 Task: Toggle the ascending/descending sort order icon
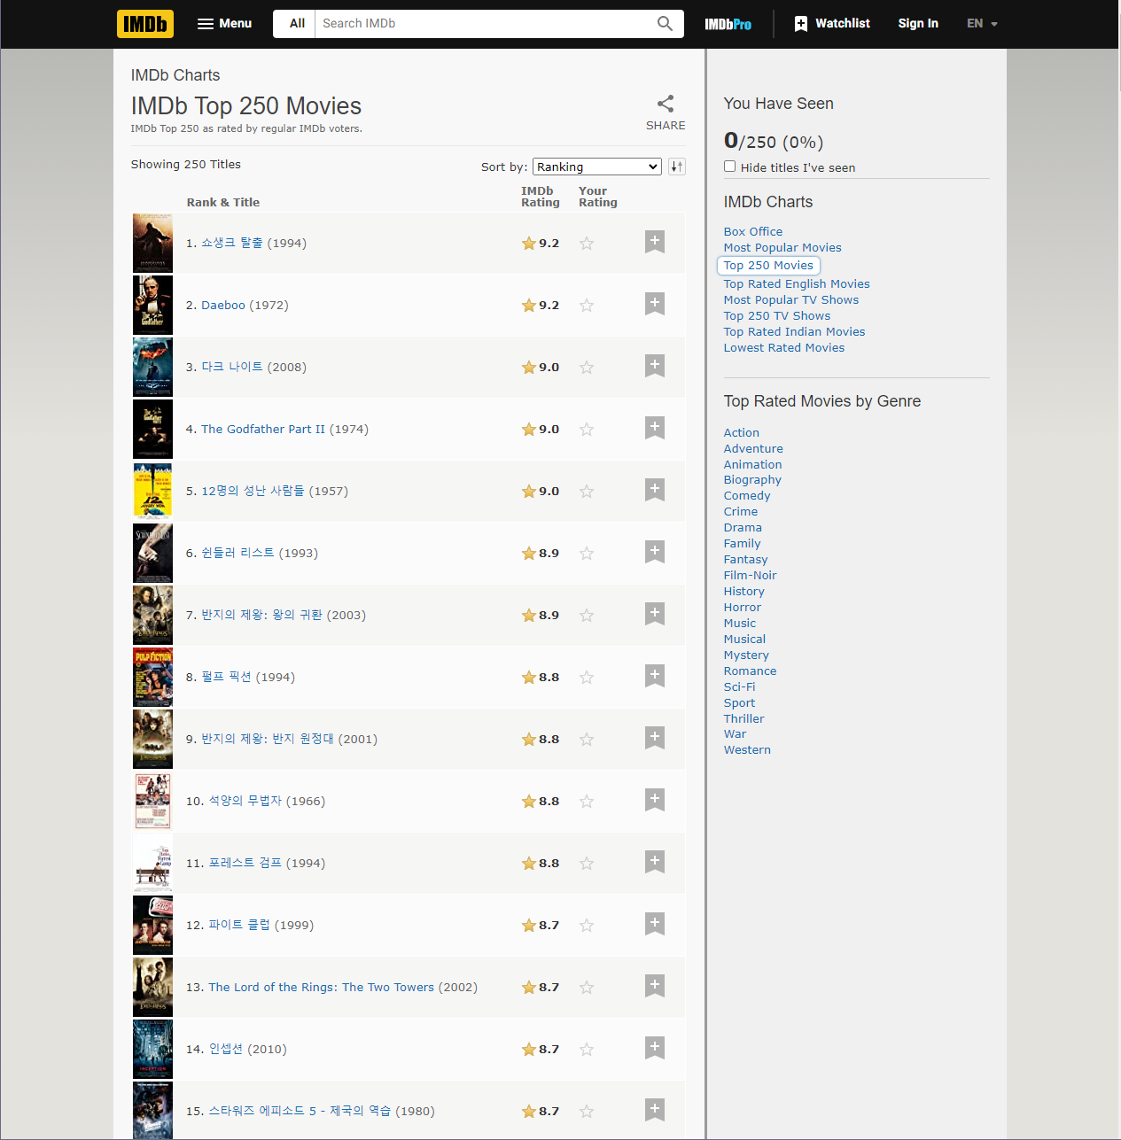click(x=677, y=167)
